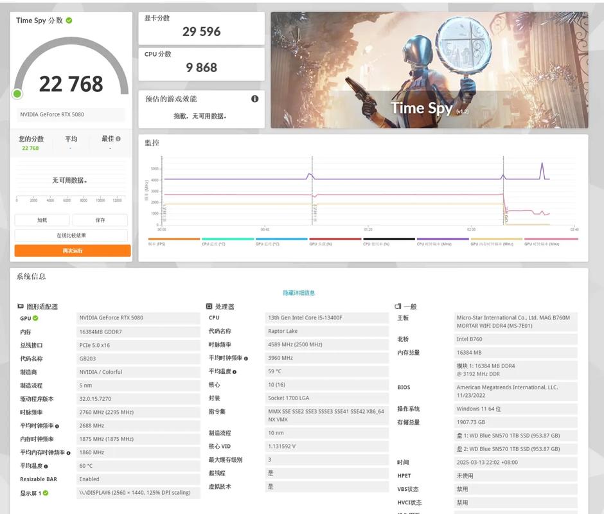Click info icon next to 平均内存时钟频率
Screen dimensions: 604x514
point(69,453)
